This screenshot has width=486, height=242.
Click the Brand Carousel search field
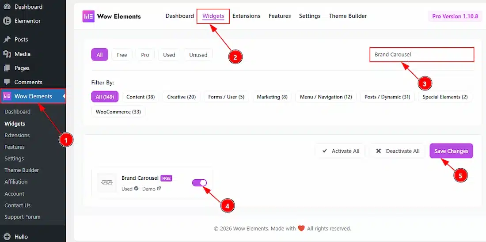[421, 55]
